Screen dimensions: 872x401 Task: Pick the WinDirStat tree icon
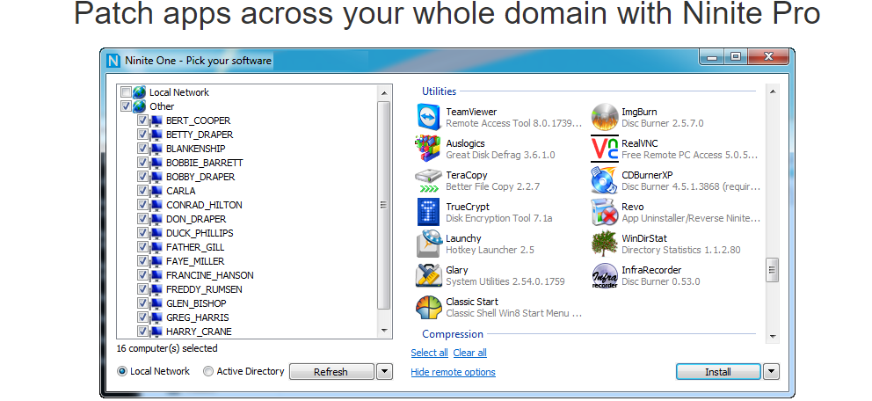point(605,244)
